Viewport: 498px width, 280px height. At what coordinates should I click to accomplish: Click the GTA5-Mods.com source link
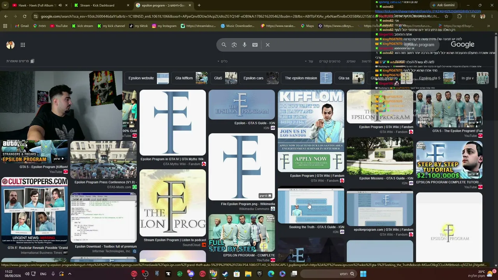pyautogui.click(x=119, y=187)
